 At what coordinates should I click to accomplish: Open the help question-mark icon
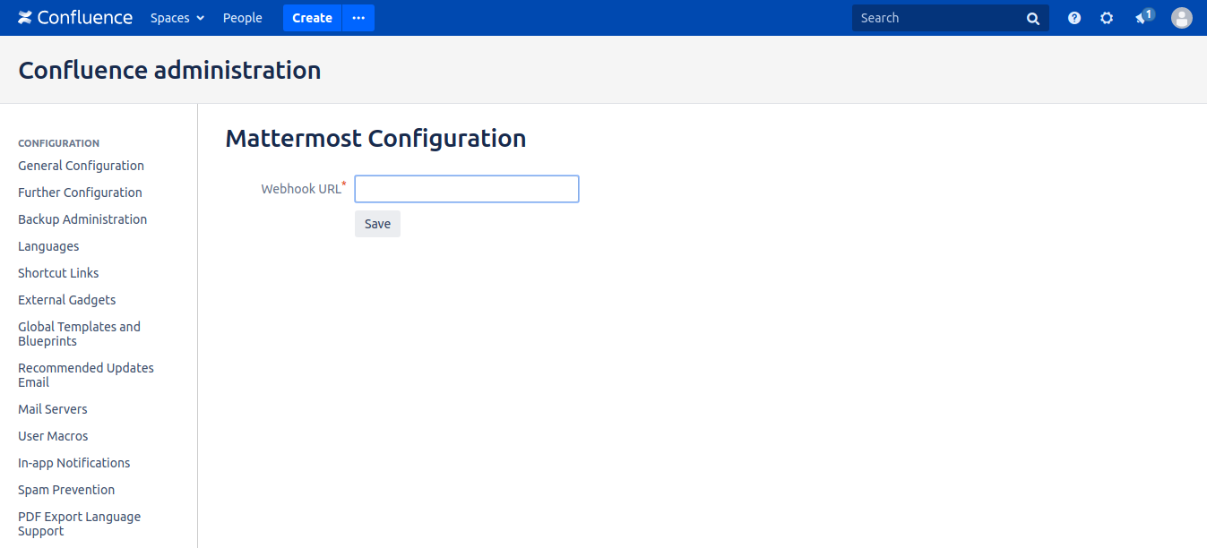[1074, 18]
